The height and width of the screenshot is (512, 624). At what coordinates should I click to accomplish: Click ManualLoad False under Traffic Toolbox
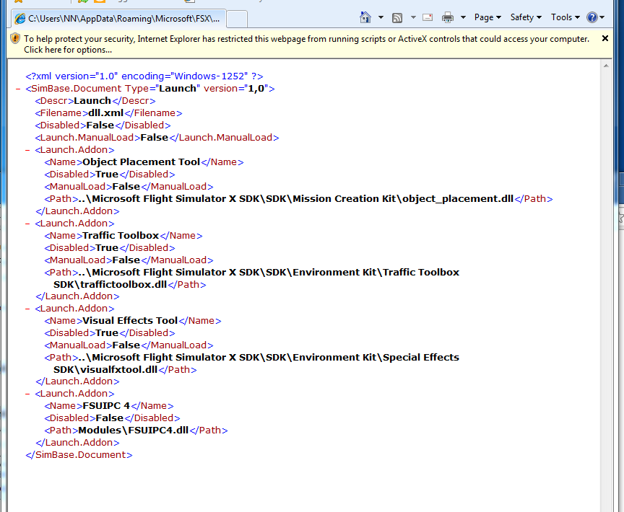[x=129, y=260]
